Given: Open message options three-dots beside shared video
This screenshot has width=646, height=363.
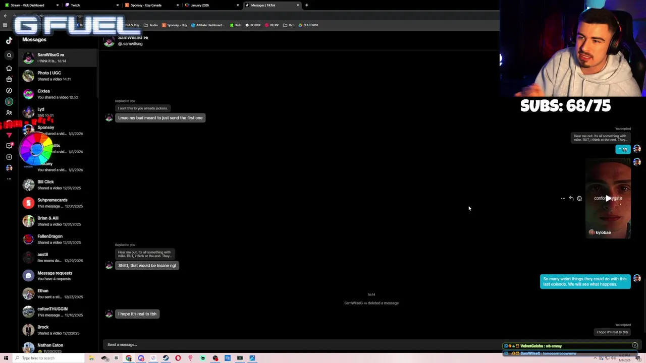Looking at the screenshot, I should (x=563, y=199).
